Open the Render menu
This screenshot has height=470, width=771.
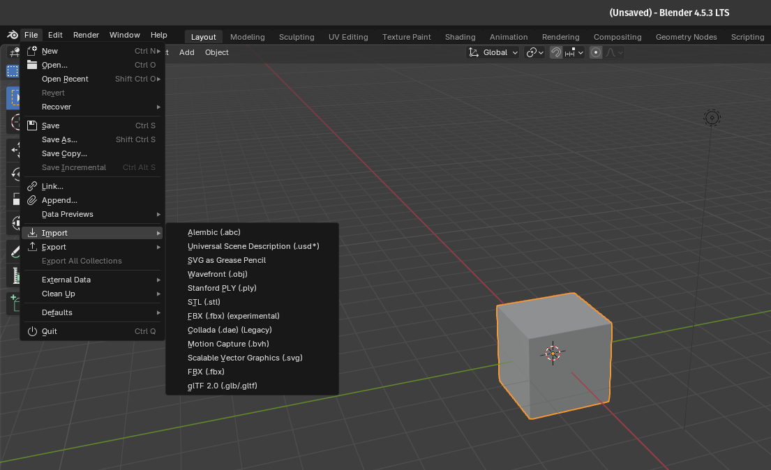pos(86,35)
